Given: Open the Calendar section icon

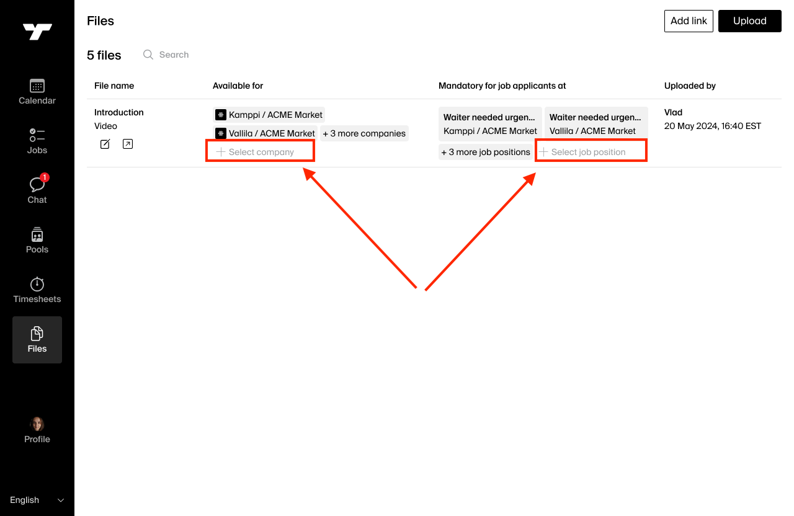Looking at the screenshot, I should coord(37,86).
